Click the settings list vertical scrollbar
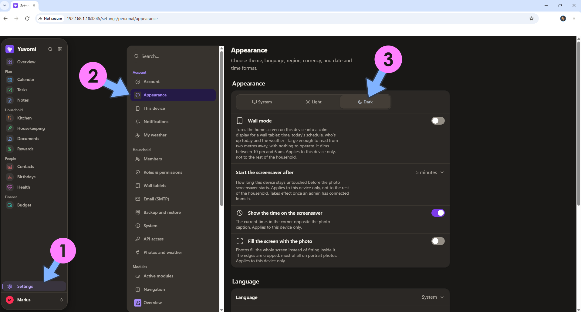 coord(221,127)
